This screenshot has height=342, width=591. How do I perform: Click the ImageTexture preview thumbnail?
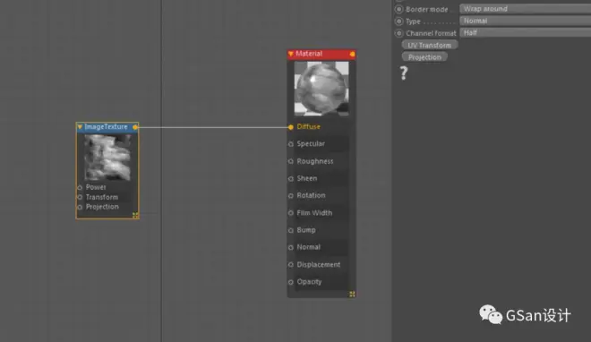(107, 158)
